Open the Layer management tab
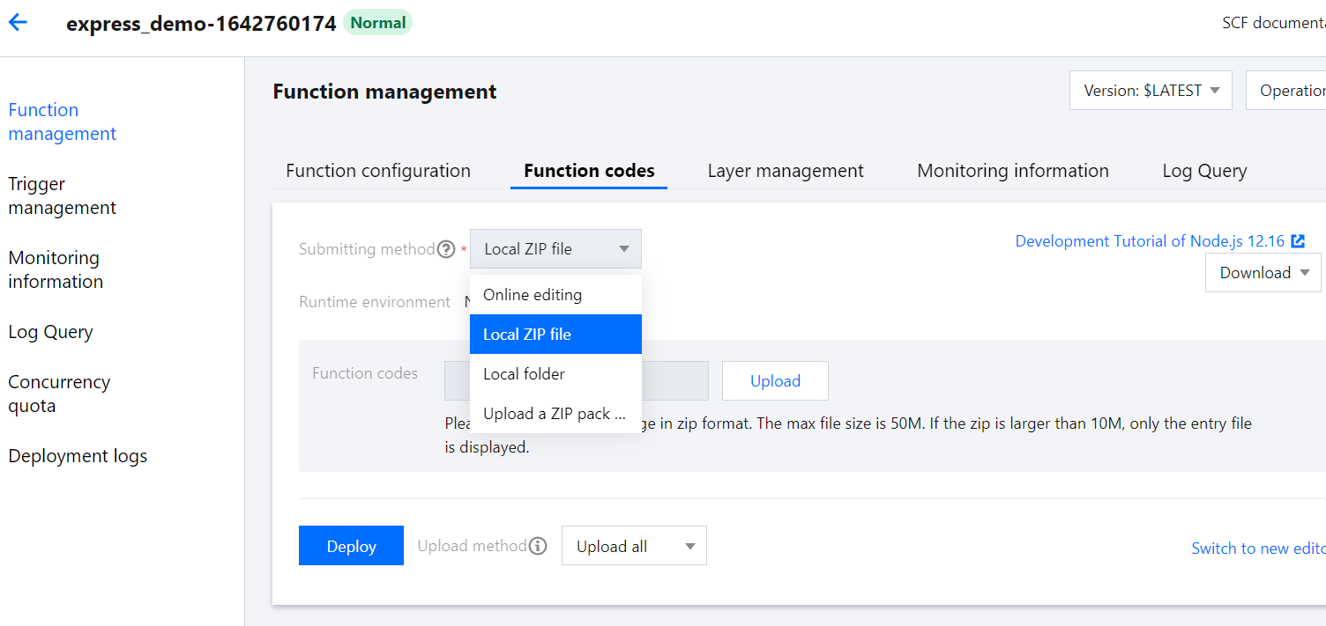 pyautogui.click(x=786, y=171)
